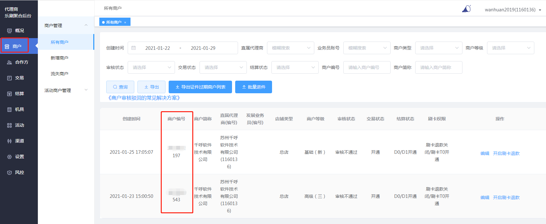
Task: Select 流失商户 in the submenu
Action: pos(66,74)
